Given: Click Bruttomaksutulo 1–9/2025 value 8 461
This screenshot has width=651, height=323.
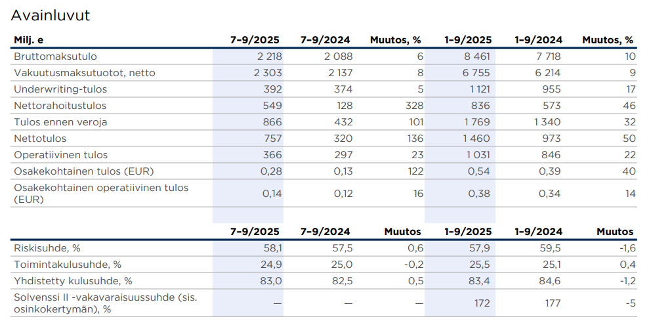Looking at the screenshot, I should 476,56.
